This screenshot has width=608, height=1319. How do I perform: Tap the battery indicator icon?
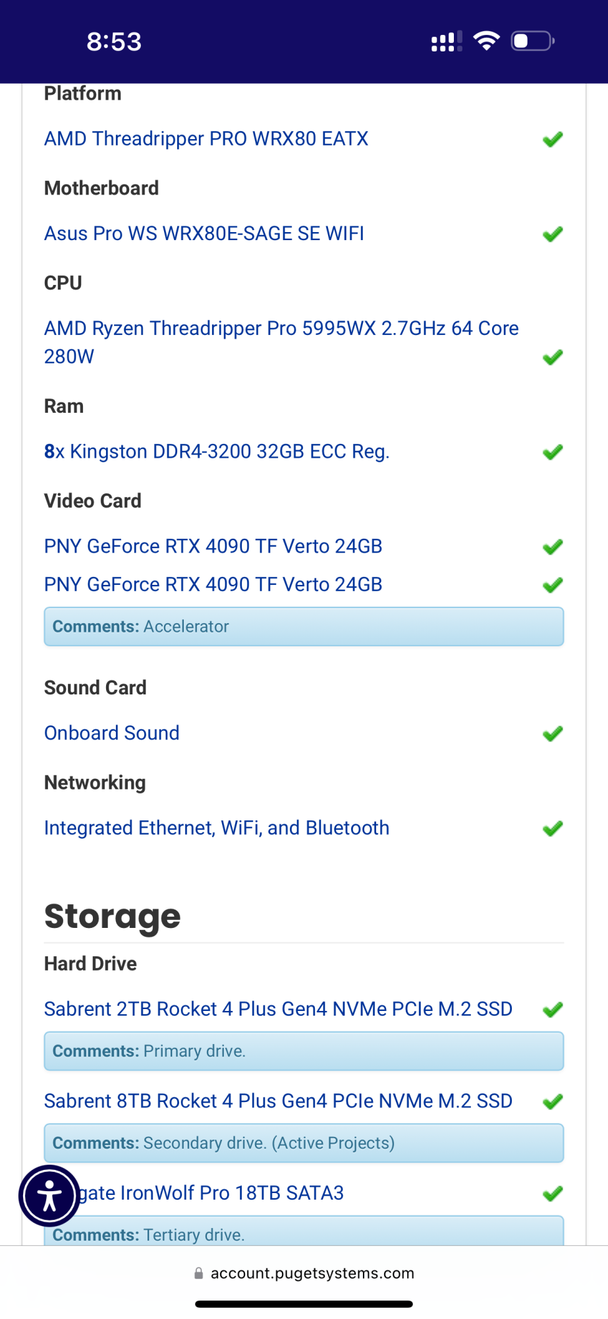(x=532, y=41)
